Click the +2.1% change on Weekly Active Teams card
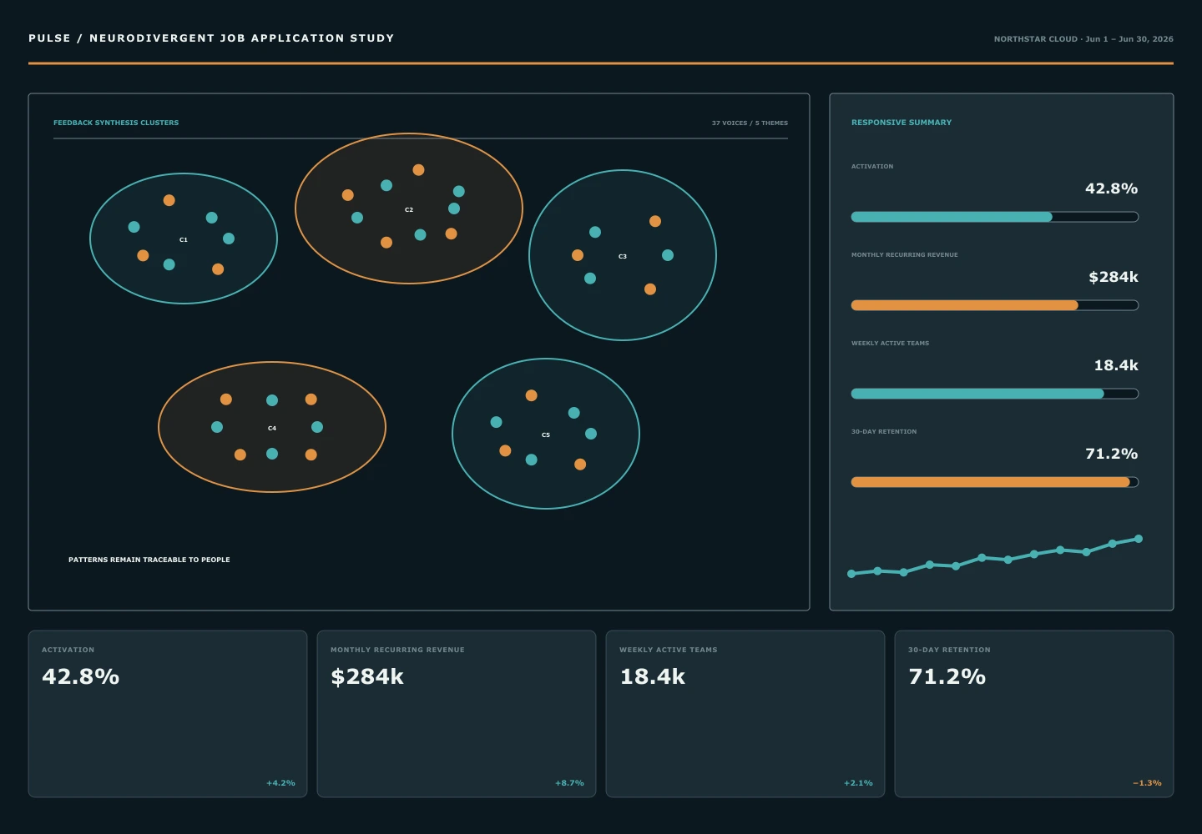 pos(858,783)
